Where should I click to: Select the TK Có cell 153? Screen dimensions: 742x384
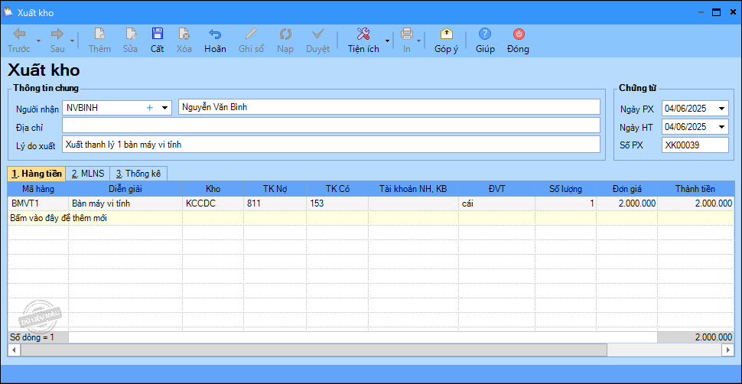pyautogui.click(x=337, y=203)
